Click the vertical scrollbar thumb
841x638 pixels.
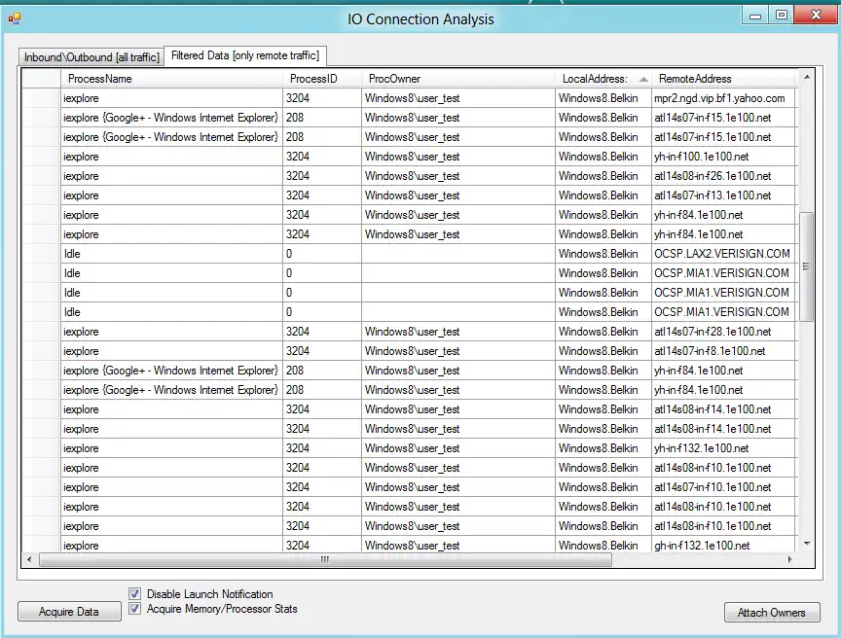[x=806, y=266]
